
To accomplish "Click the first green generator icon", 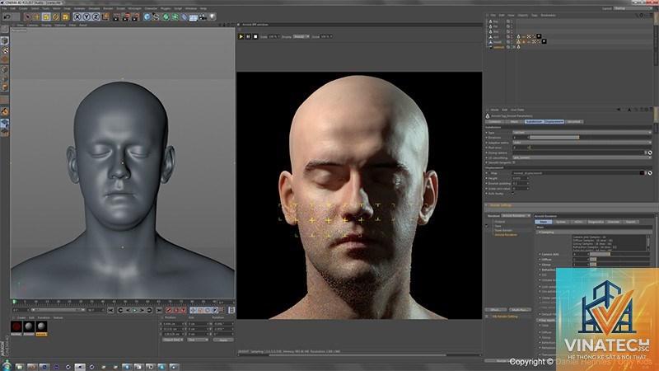I will click(166, 16).
